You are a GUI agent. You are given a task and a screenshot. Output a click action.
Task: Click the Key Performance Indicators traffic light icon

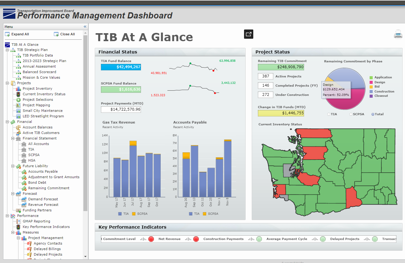(18, 227)
